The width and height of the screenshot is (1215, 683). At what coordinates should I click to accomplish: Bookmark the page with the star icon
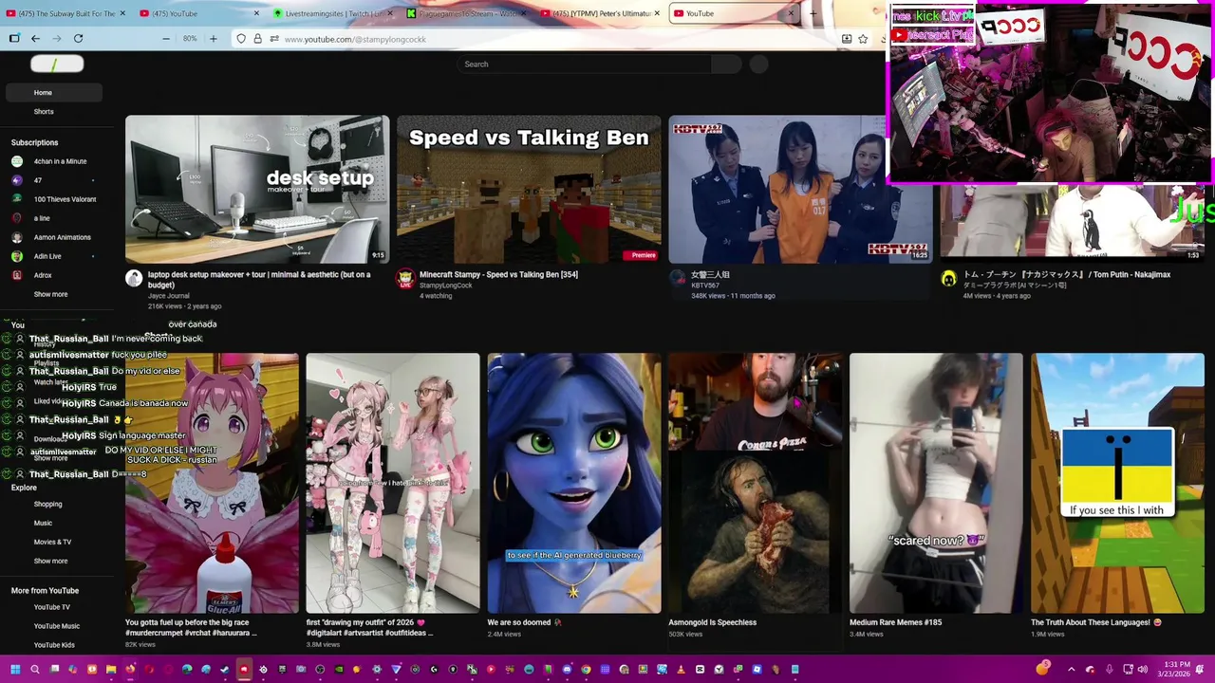[x=863, y=39]
